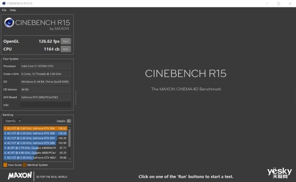Select Quadro 4000 ranking entry 65.33

tap(36, 153)
